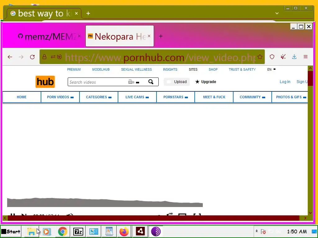Expand the PHOTOS & GIFS nav menu
Image resolution: width=318 pixels, height=238 pixels.
(290, 97)
